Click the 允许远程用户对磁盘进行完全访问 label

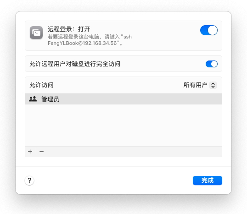coord(75,64)
